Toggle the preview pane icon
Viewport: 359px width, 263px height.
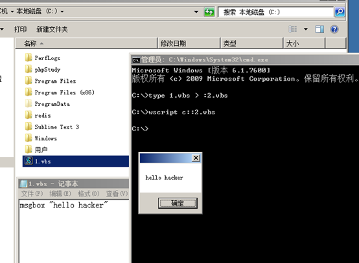pyautogui.click(x=319, y=29)
